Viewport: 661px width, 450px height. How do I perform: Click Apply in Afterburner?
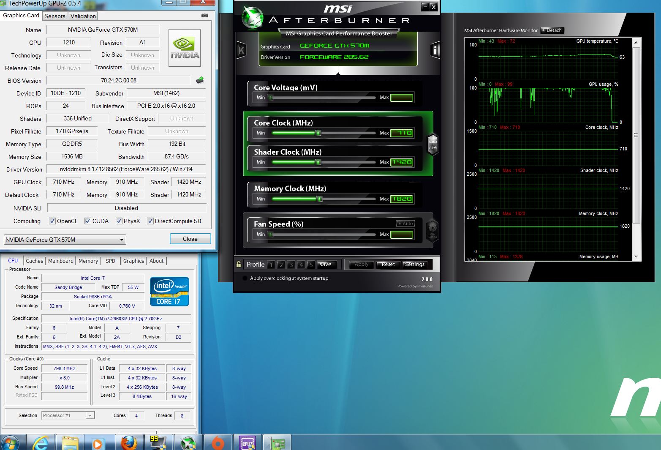point(362,265)
